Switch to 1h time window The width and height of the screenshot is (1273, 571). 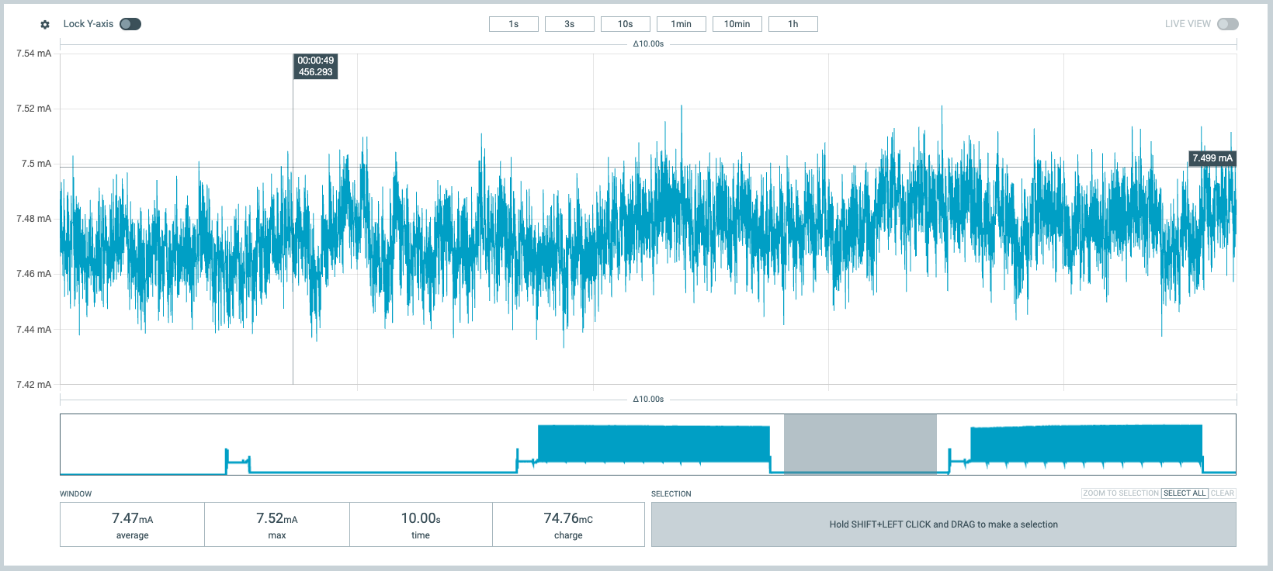tap(793, 24)
